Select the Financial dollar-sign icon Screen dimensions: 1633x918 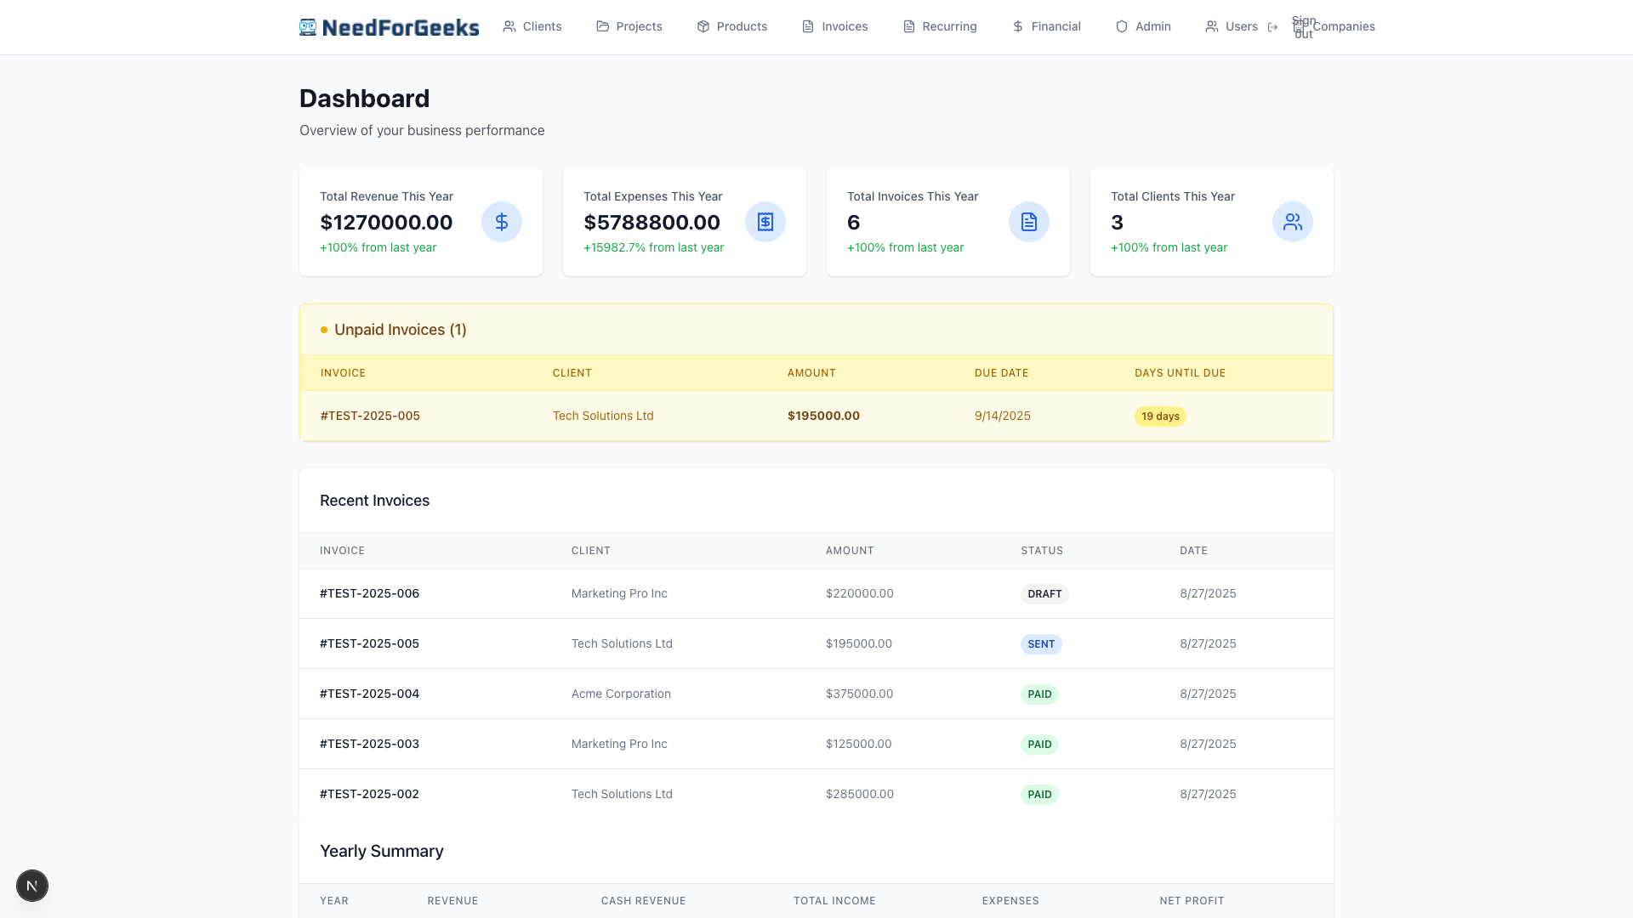coord(1017,26)
